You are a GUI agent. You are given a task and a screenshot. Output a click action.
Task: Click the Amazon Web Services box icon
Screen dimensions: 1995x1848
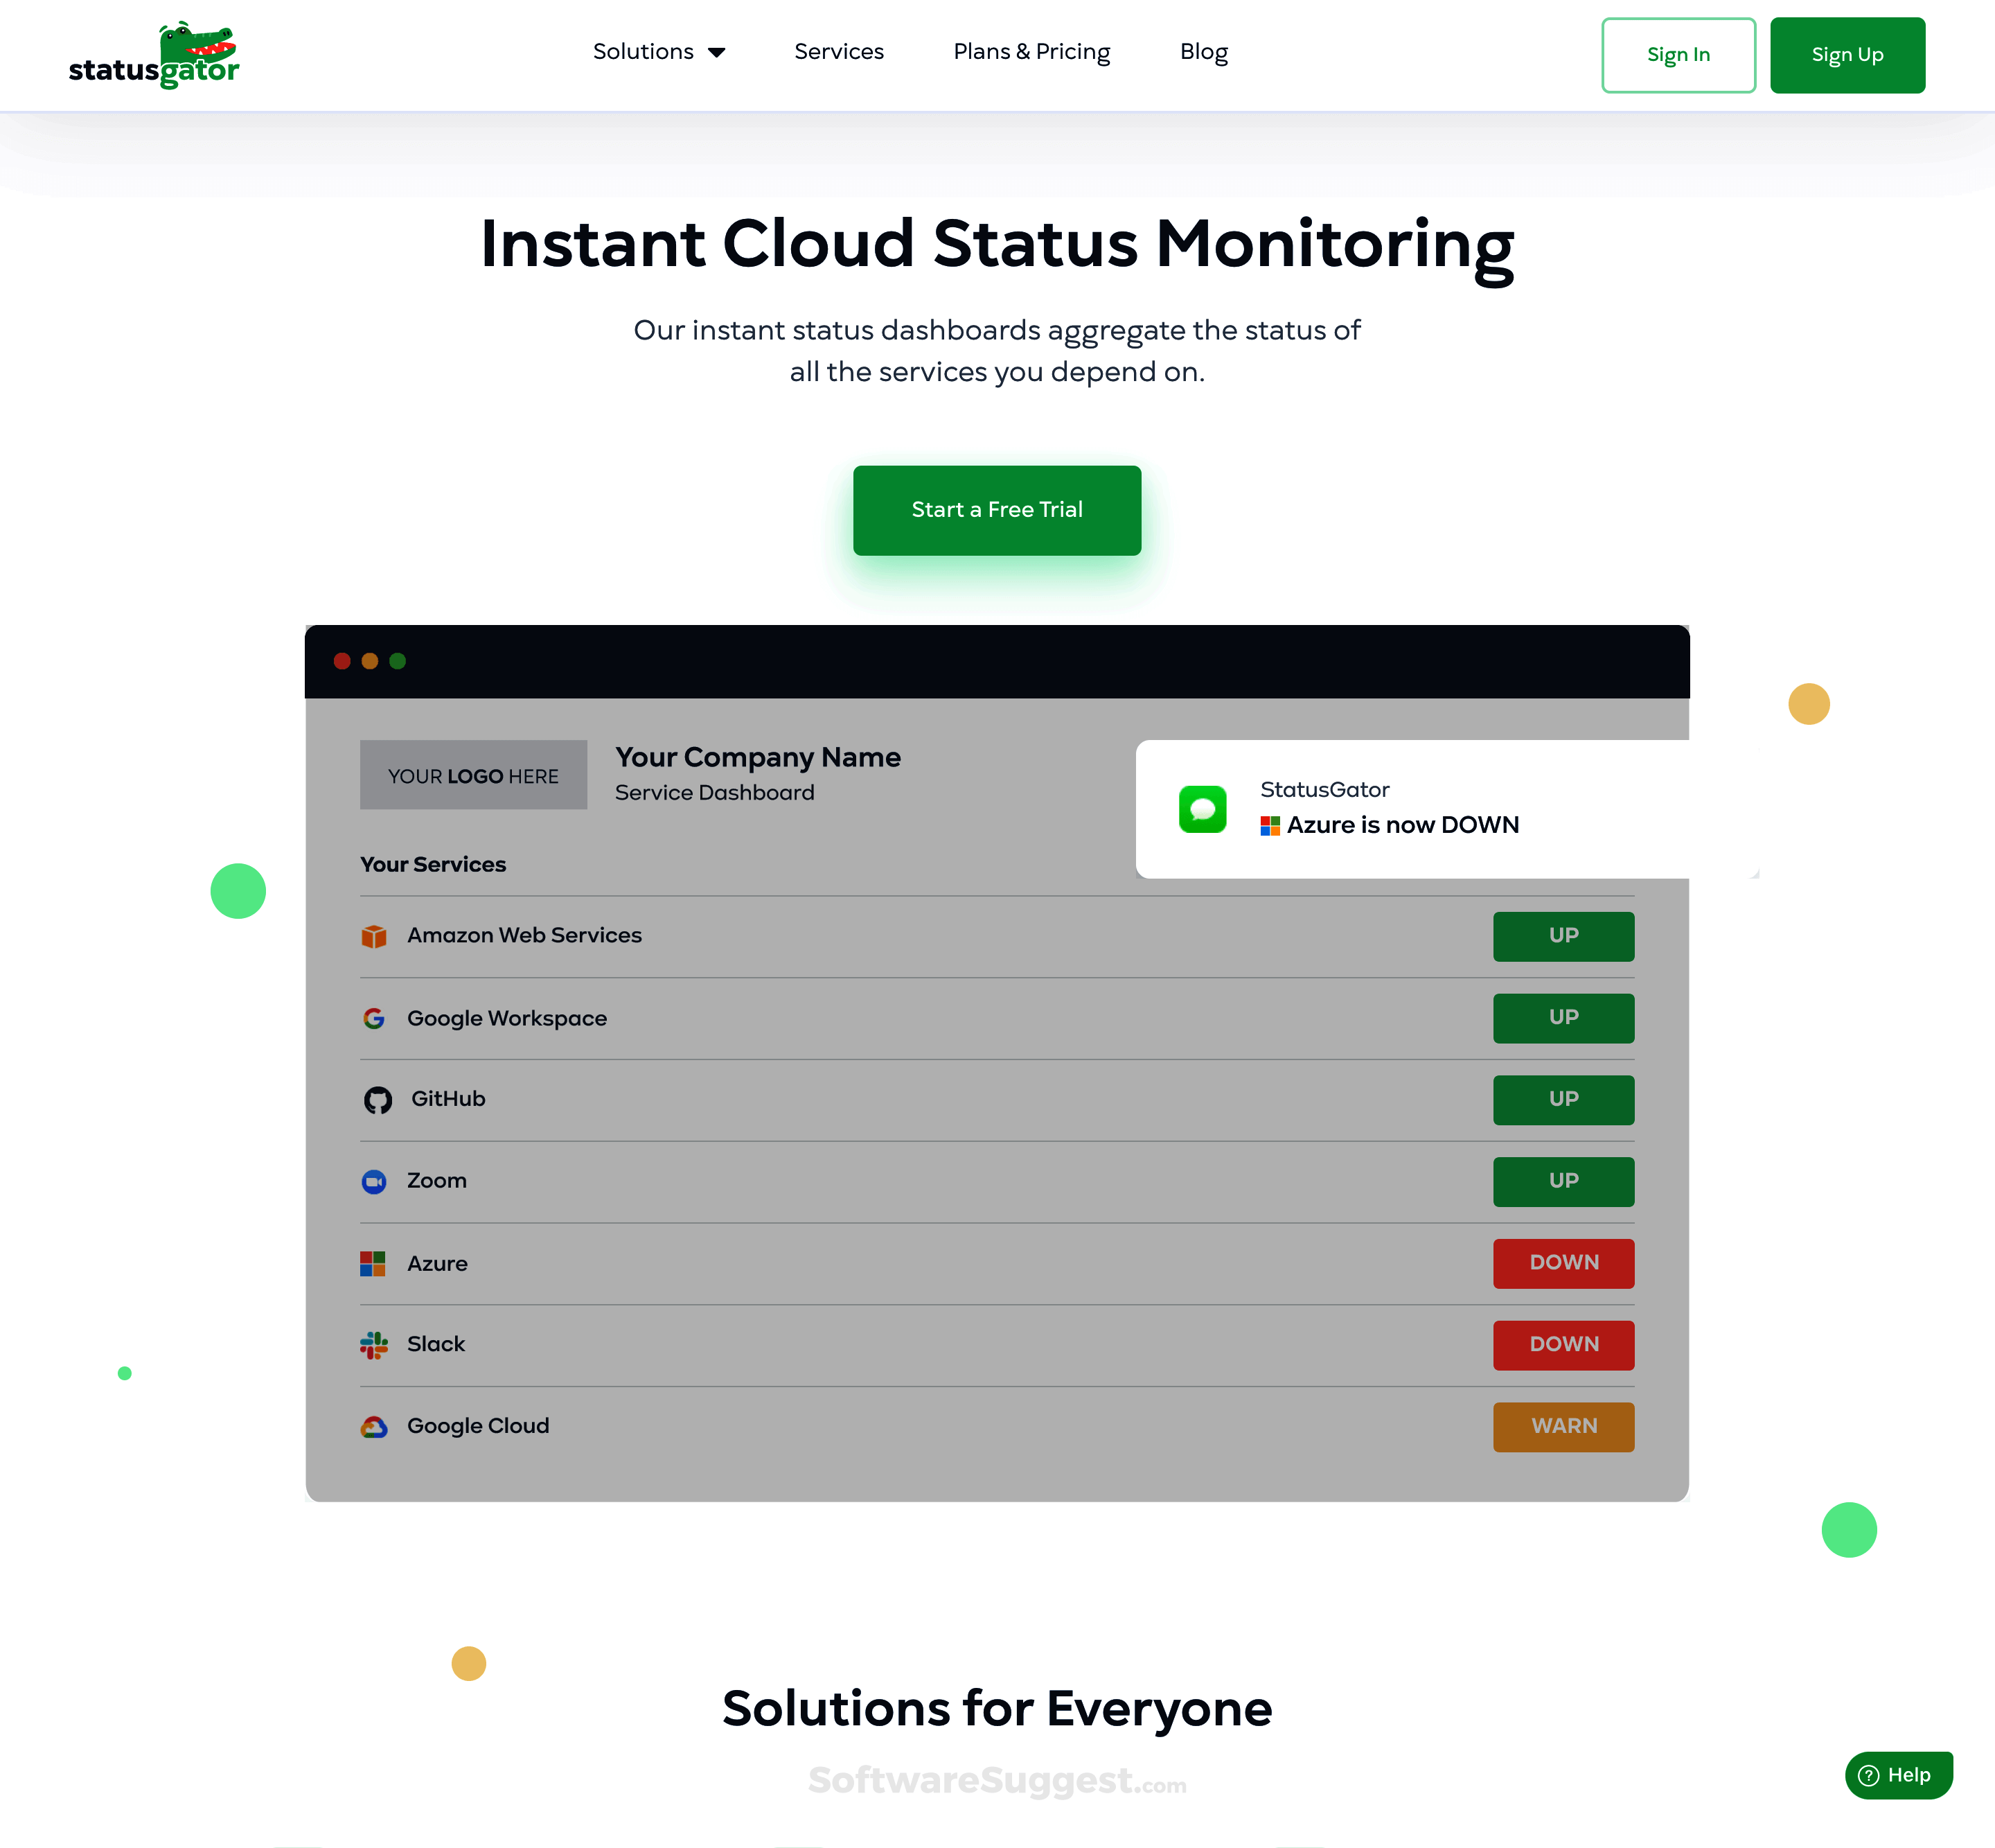tap(374, 936)
